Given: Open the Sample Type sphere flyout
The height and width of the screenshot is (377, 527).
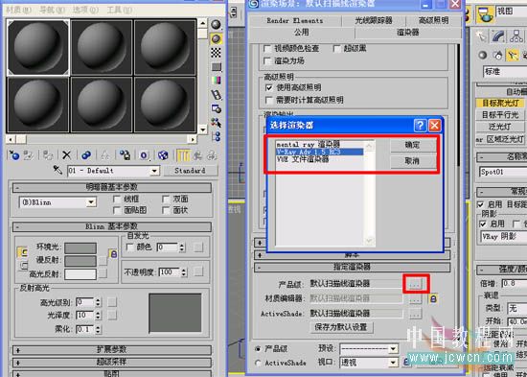Looking at the screenshot, I should [x=216, y=25].
